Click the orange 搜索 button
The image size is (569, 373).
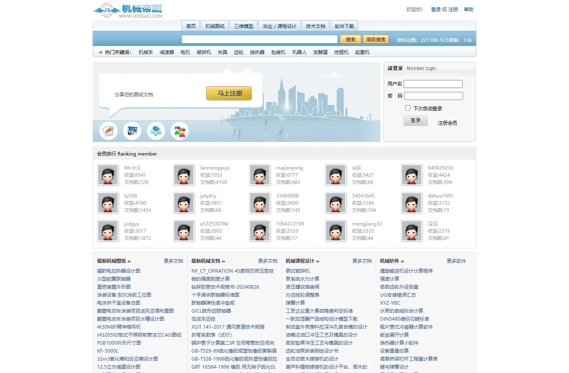click(350, 39)
